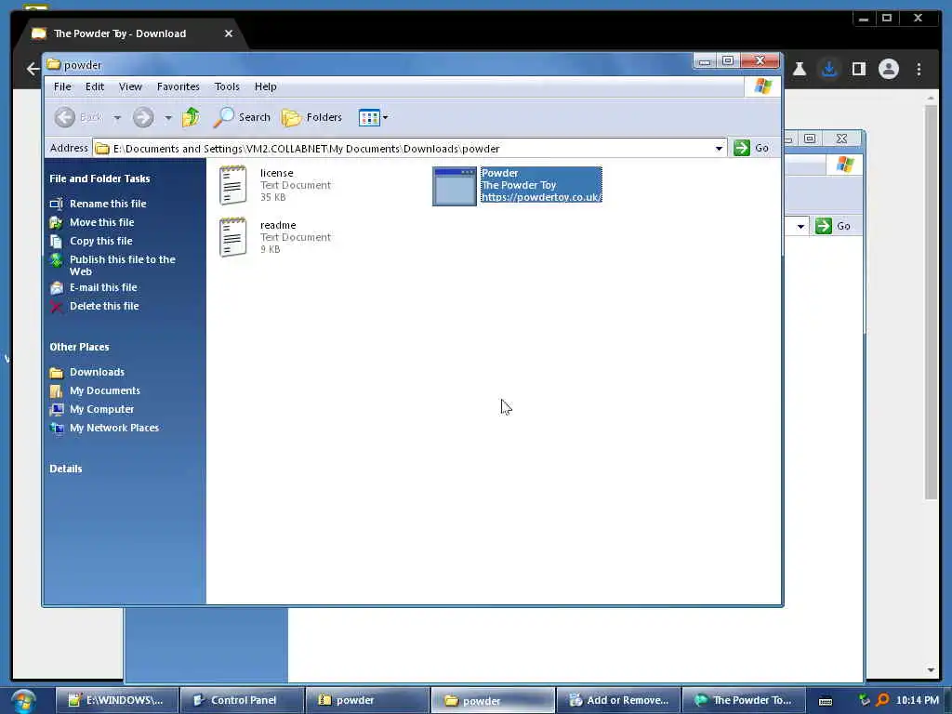952x714 pixels.
Task: Open the address bar path dropdown
Action: 719,148
